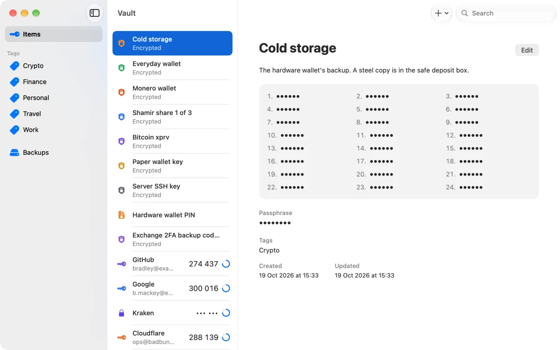Open the add-item plus dropdown
The width and height of the screenshot is (560, 350).
(x=441, y=13)
